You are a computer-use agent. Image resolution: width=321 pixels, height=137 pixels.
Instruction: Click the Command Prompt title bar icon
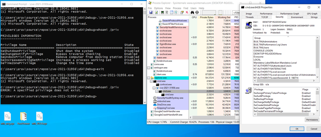[3, 4]
